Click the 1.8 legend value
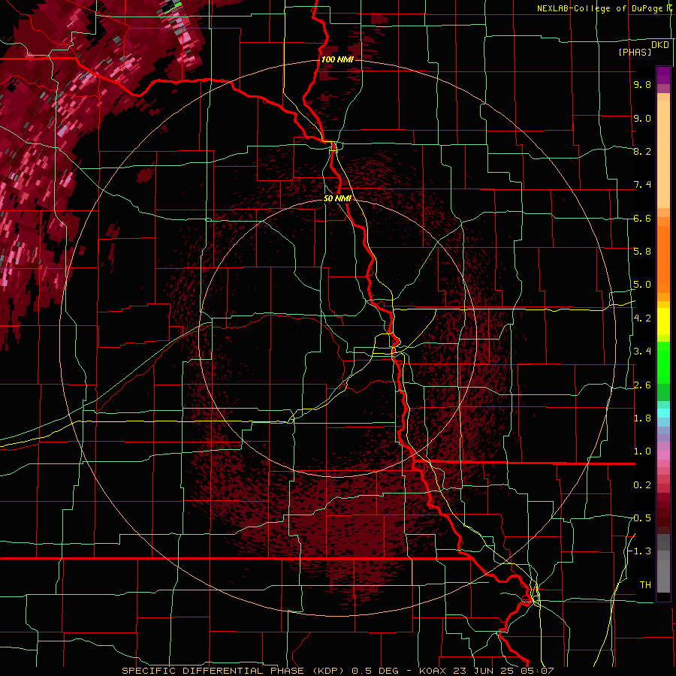This screenshot has width=676, height=676. pyautogui.click(x=642, y=418)
